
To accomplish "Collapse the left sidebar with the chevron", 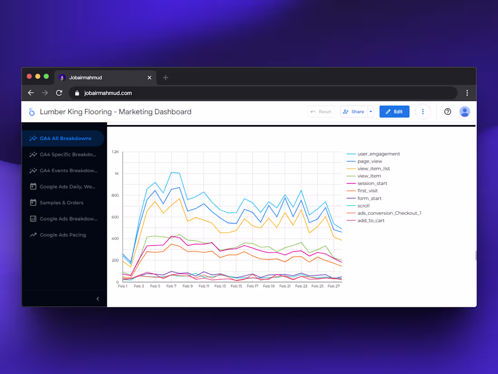I will 97,299.
